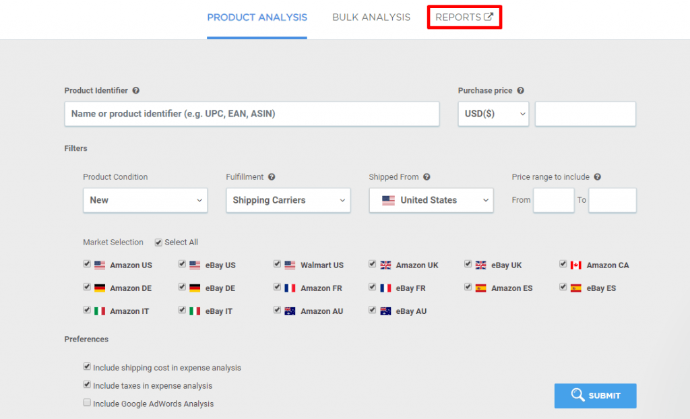Uncheck the eBay US market checkbox
This screenshot has height=419, width=690.
click(x=182, y=263)
